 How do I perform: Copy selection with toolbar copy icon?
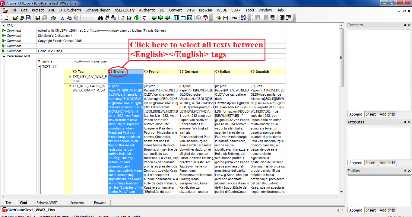coord(69,18)
